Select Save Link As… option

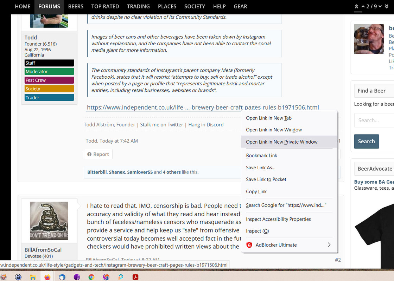[x=289, y=168]
